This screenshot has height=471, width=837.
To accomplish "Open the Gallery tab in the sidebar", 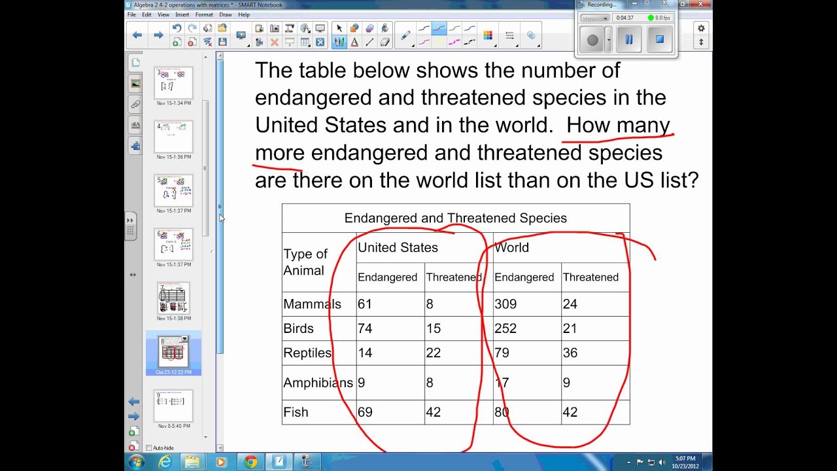I will click(135, 84).
